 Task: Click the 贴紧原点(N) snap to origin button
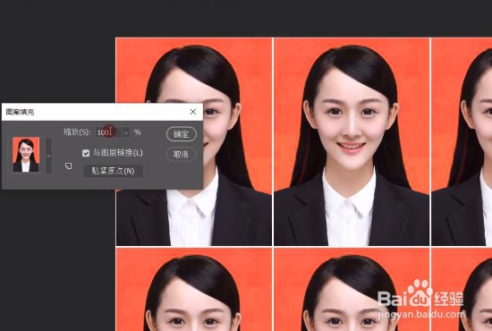pos(113,171)
